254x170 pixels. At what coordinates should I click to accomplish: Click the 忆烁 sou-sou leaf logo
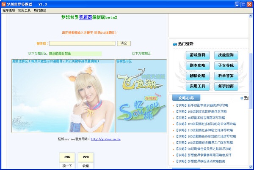(141, 110)
